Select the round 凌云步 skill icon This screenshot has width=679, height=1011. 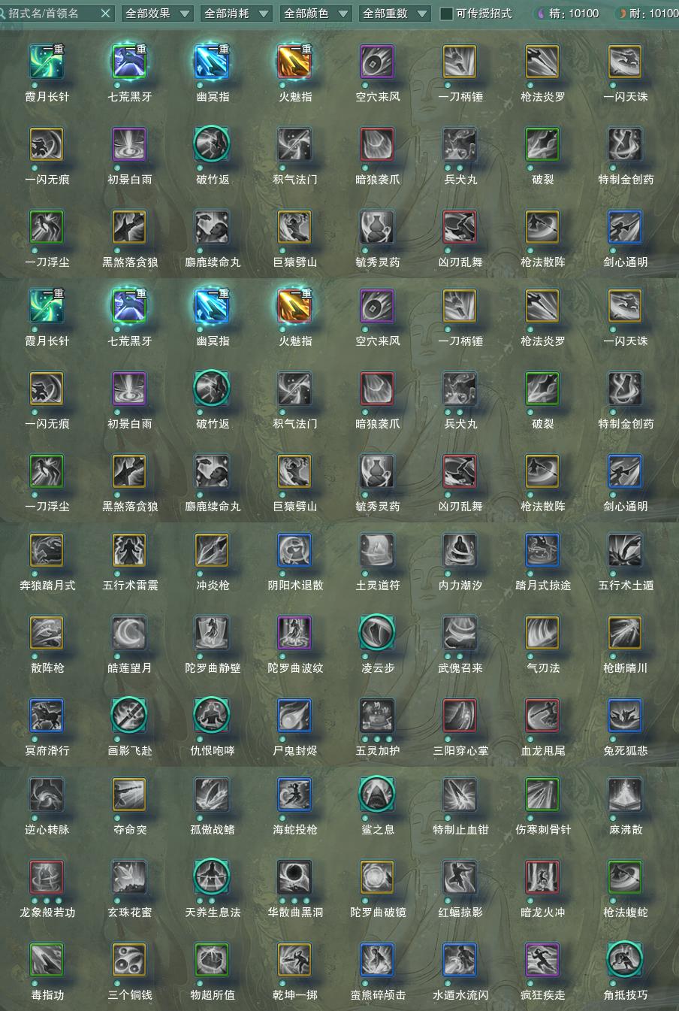[377, 634]
